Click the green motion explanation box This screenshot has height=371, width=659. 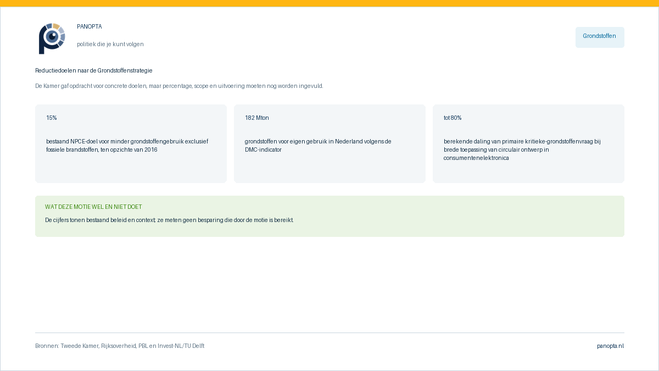[x=329, y=216]
